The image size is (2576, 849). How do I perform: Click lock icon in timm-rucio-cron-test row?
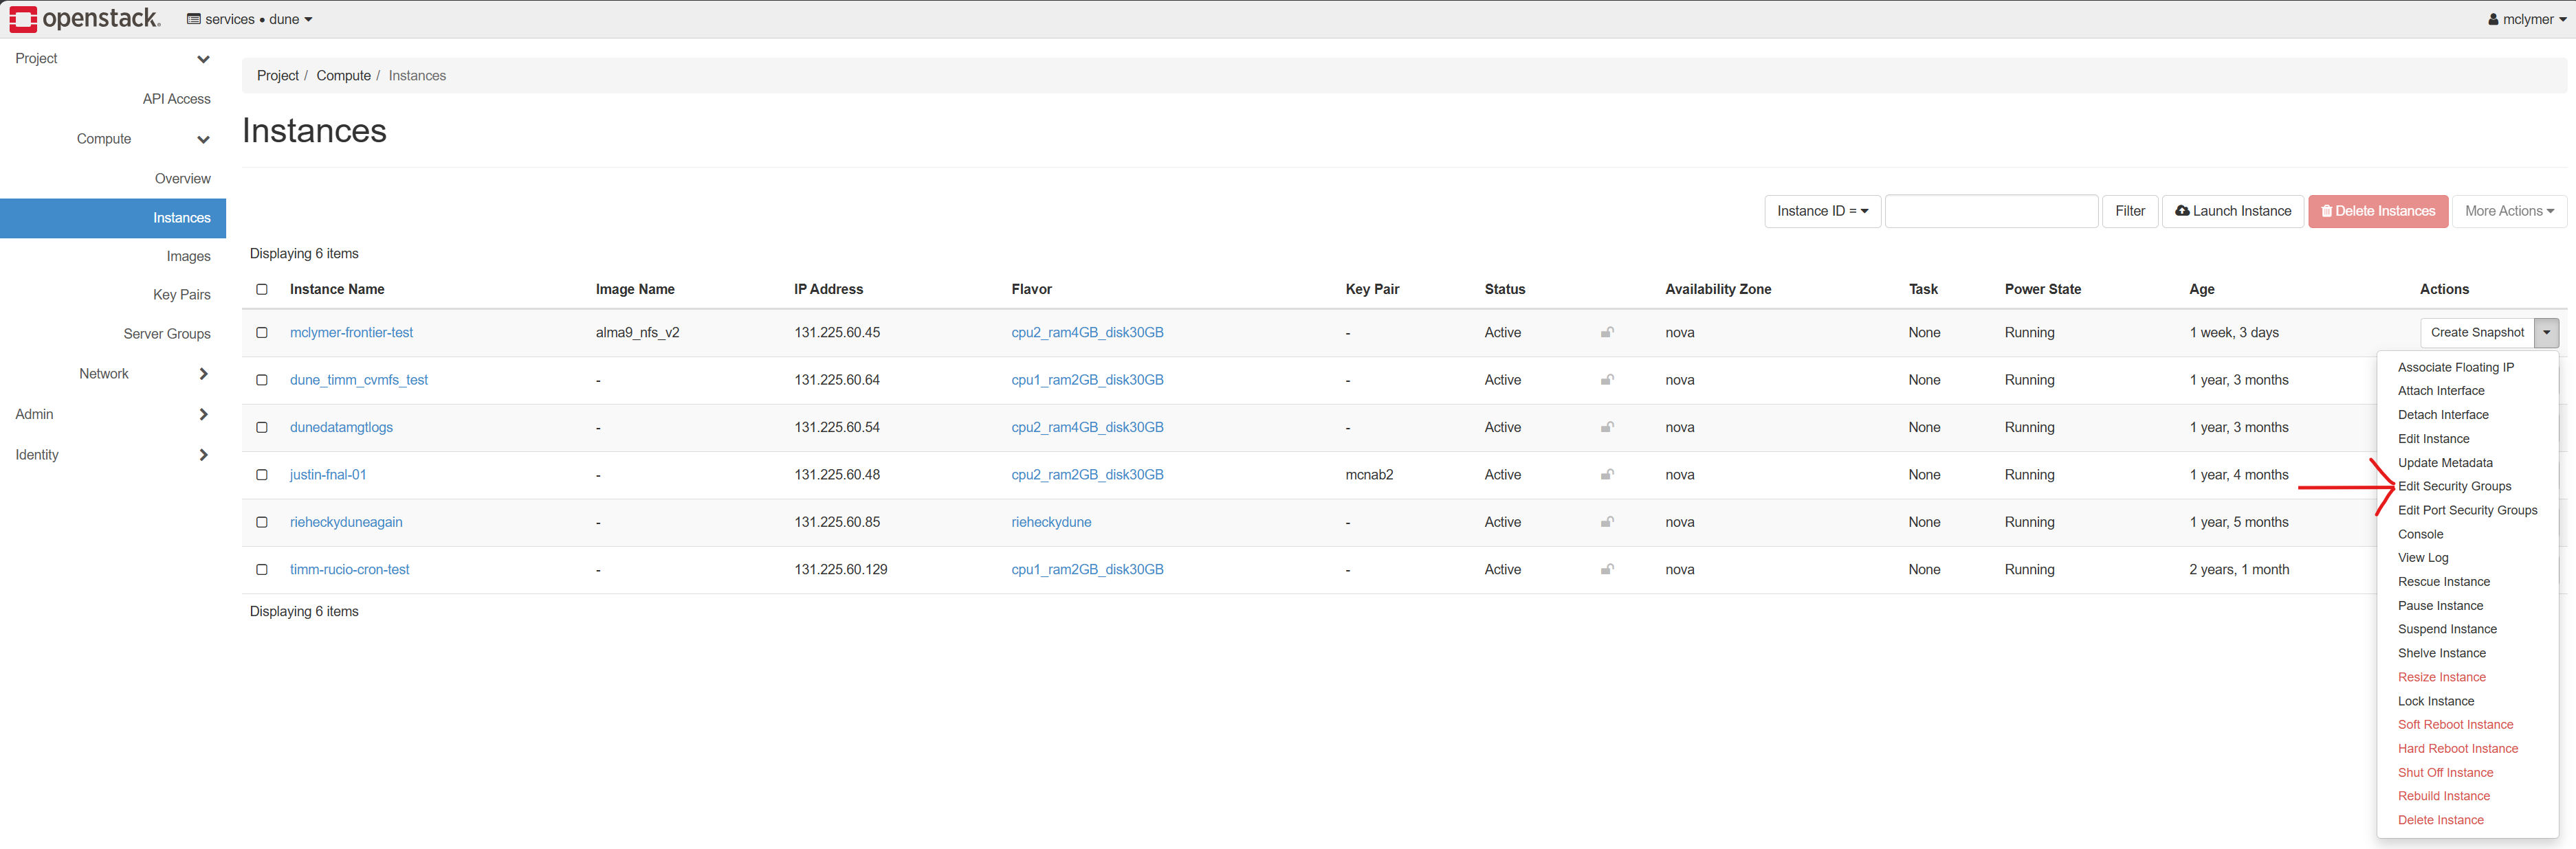[1607, 569]
